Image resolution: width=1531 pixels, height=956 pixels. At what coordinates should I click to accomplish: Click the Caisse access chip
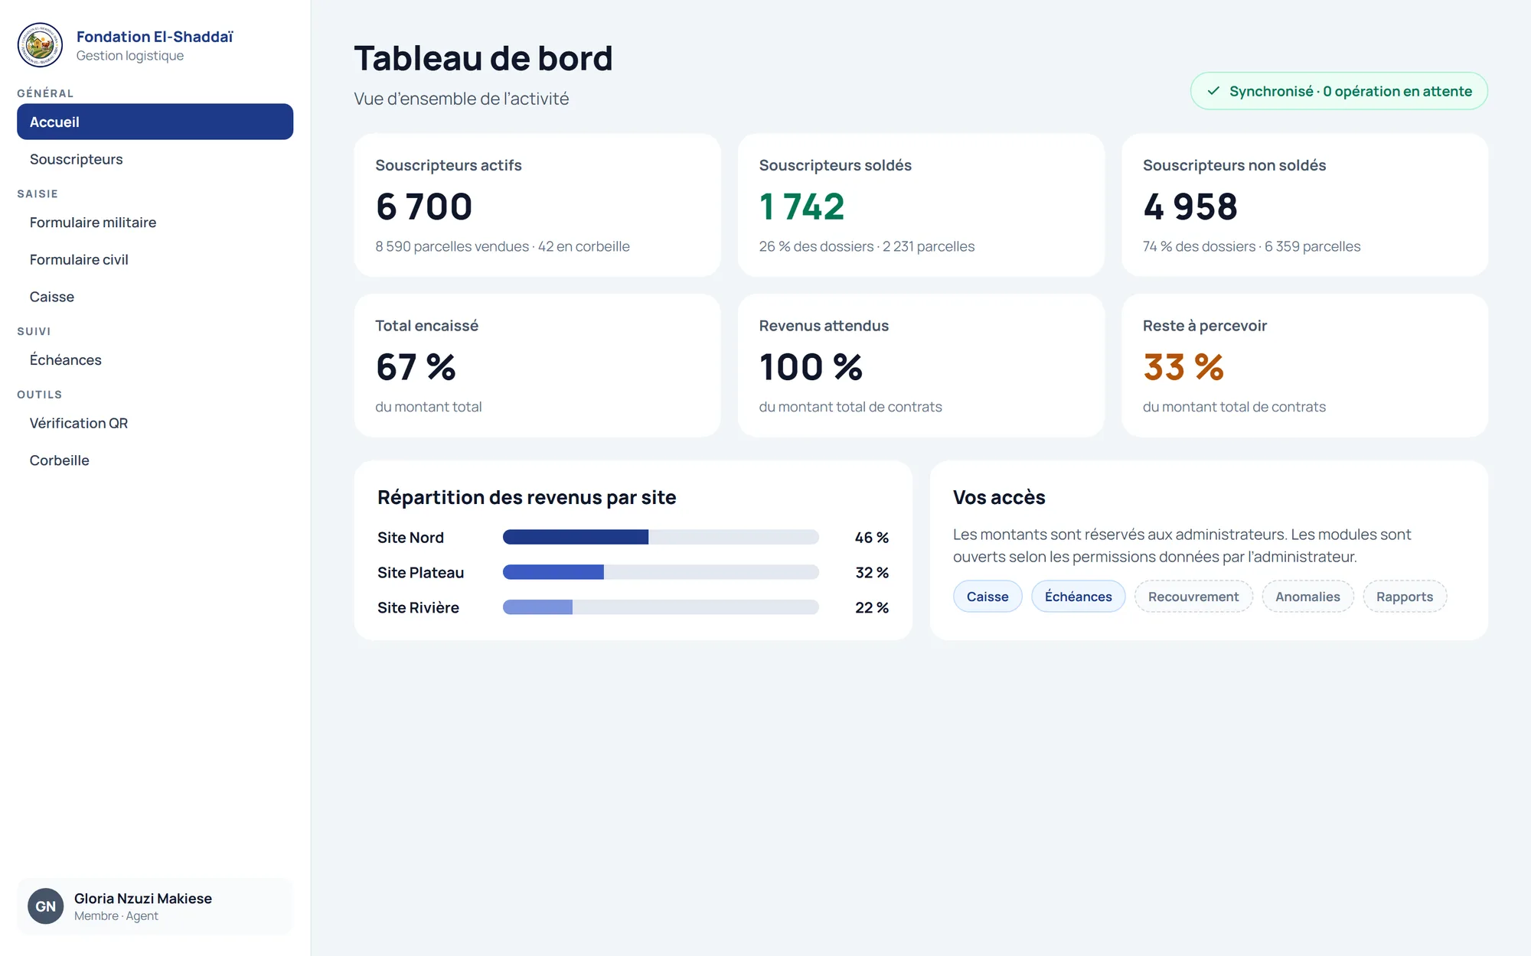(987, 597)
